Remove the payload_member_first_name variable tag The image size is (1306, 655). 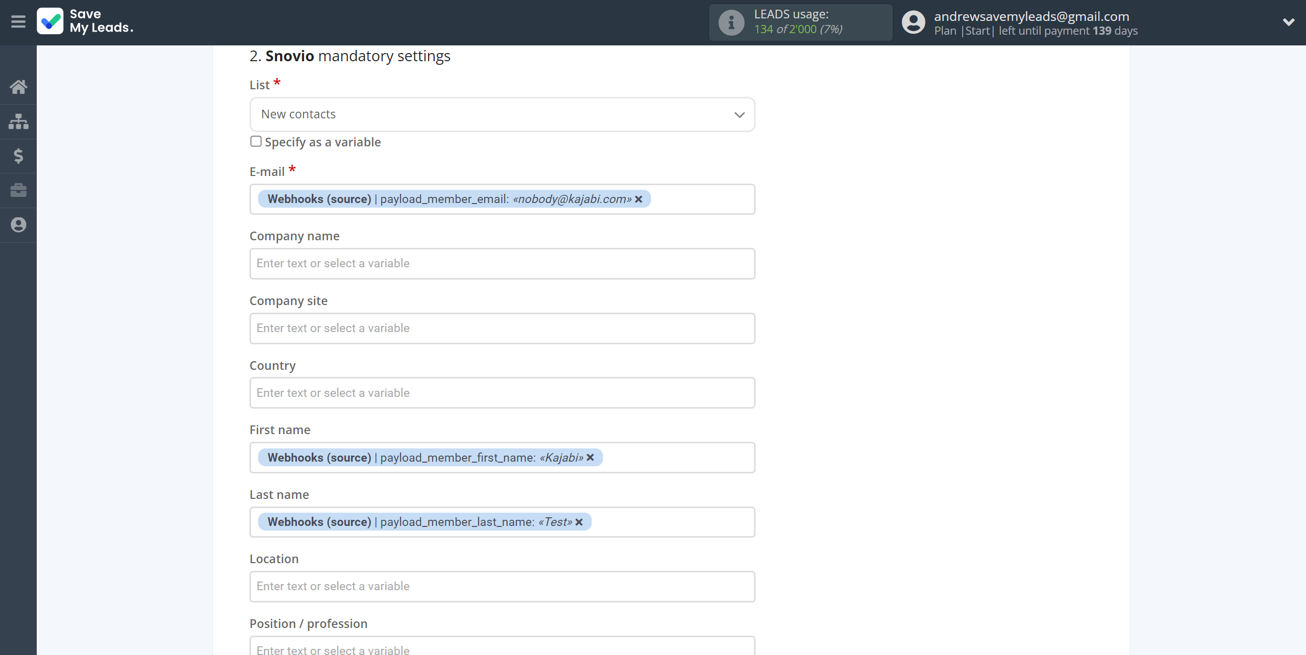point(590,458)
